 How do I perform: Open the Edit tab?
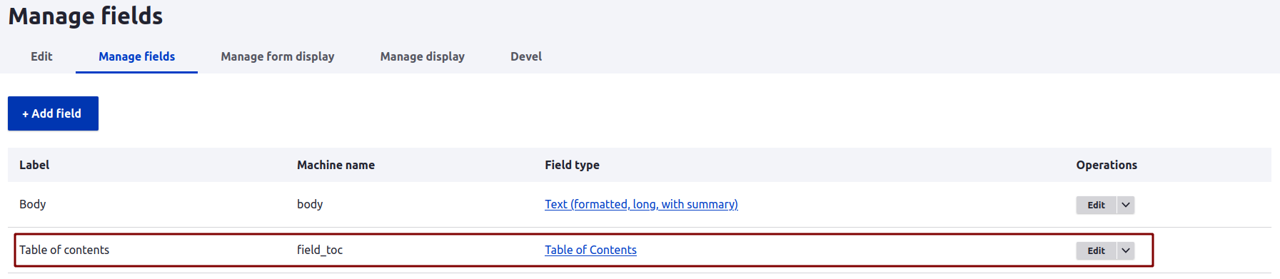click(x=41, y=56)
